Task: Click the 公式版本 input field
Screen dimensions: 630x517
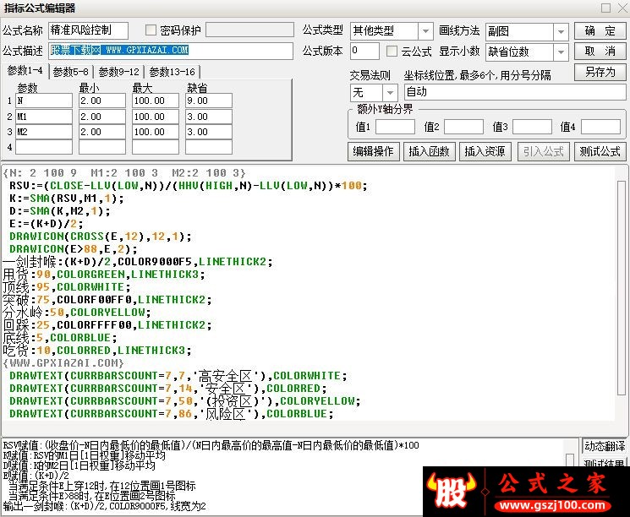Action: pyautogui.click(x=364, y=52)
